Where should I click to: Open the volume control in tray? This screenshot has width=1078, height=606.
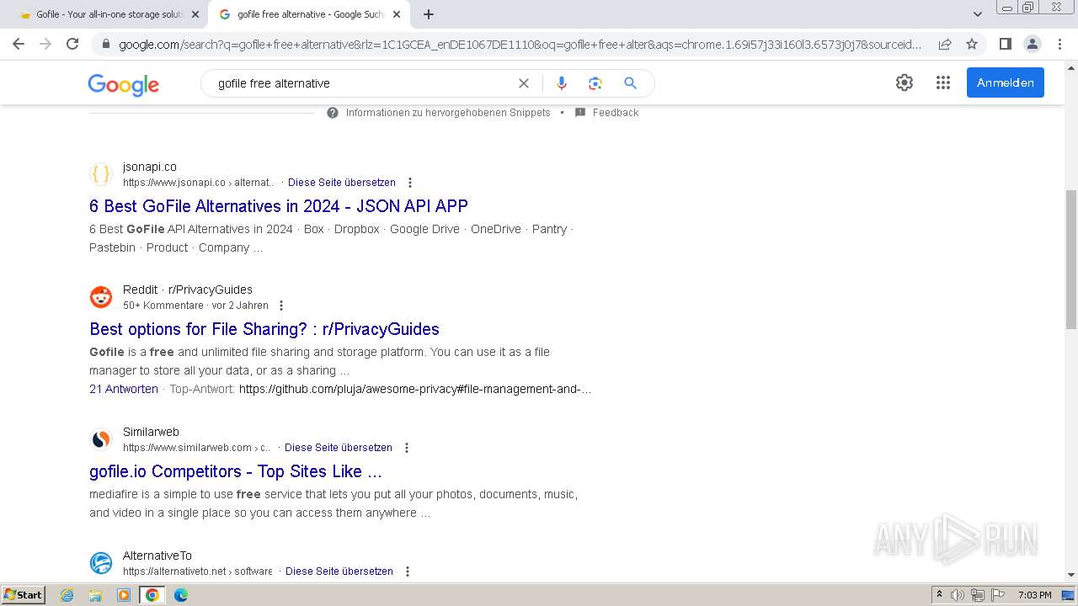pos(958,595)
